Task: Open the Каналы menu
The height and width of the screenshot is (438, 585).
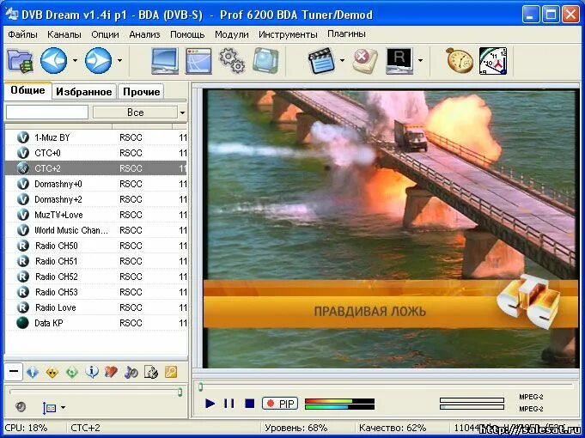Action: tap(64, 34)
